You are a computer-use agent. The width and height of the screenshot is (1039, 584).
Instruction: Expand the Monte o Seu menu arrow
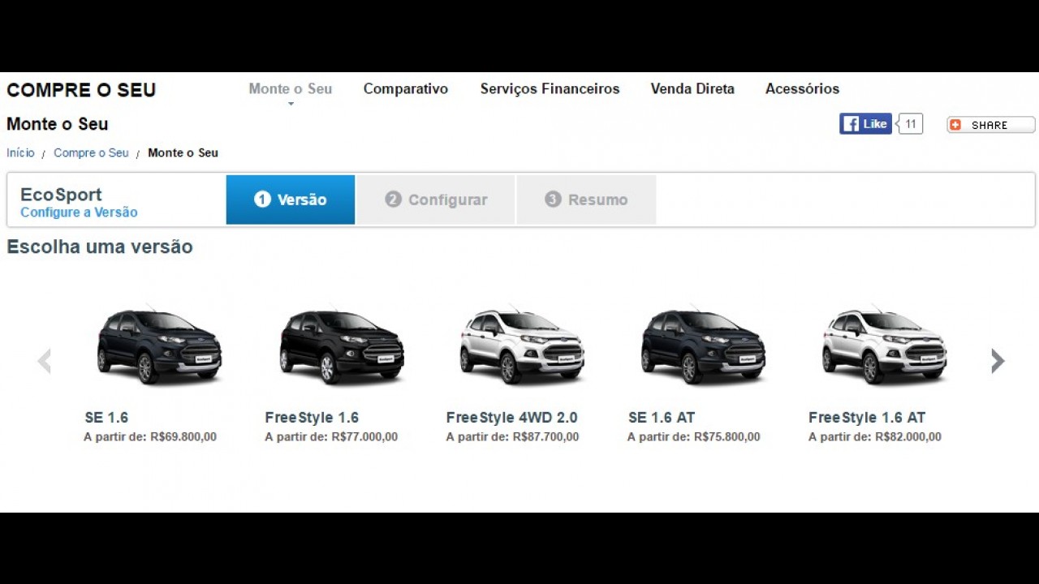291,105
